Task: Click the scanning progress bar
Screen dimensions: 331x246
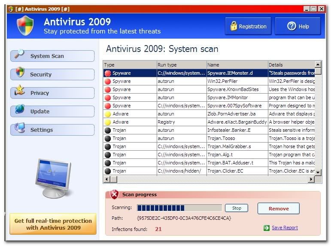Action: click(x=179, y=208)
